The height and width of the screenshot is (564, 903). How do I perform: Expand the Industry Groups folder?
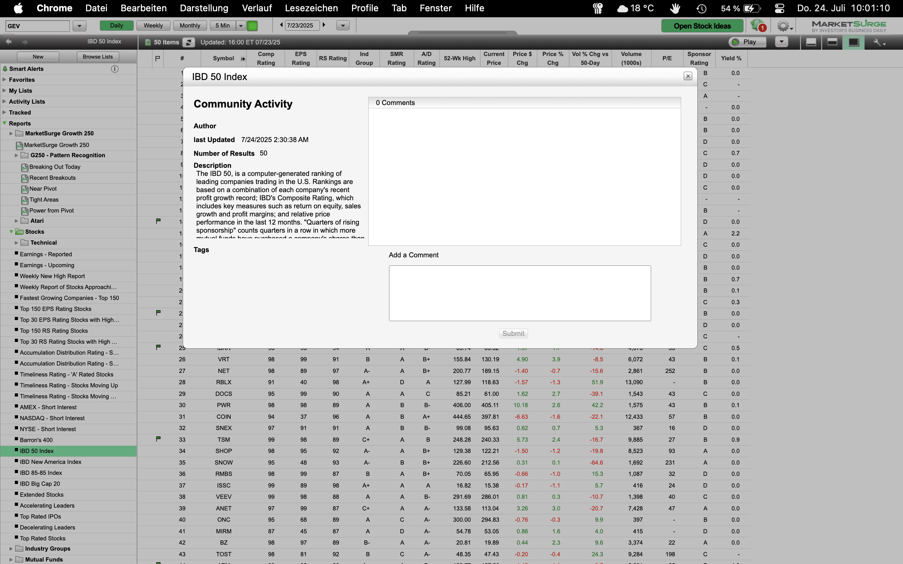pyautogui.click(x=11, y=549)
